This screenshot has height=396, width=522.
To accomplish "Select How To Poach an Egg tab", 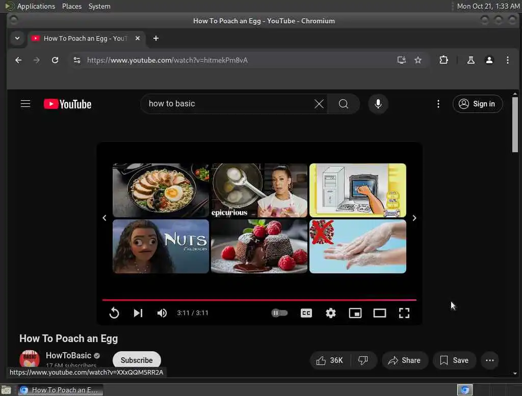I will pyautogui.click(x=86, y=39).
